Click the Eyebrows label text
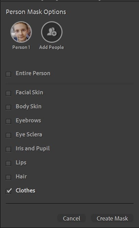The image size is (139, 228). (28, 121)
